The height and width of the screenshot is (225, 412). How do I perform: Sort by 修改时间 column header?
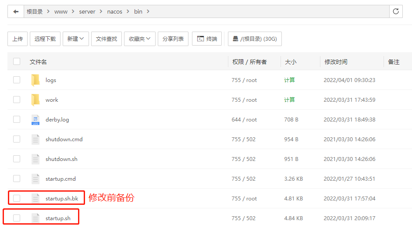click(x=336, y=62)
